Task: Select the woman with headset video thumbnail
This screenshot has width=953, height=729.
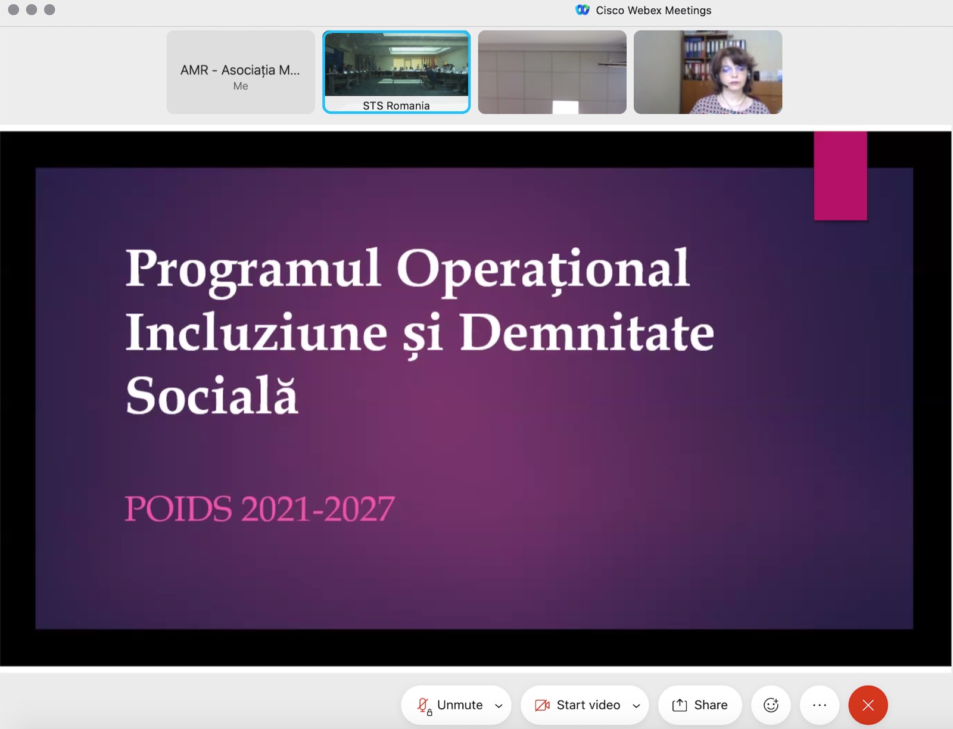Action: [708, 72]
